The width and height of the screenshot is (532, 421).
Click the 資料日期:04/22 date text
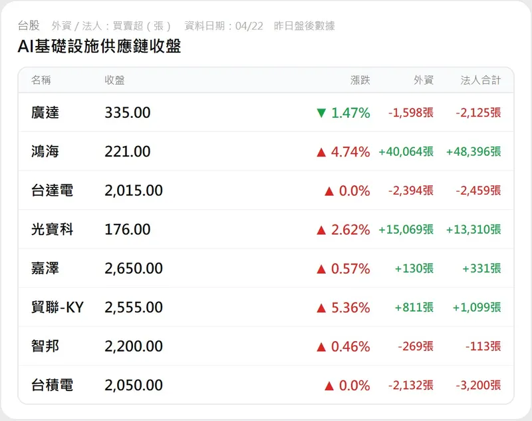[x=223, y=26]
